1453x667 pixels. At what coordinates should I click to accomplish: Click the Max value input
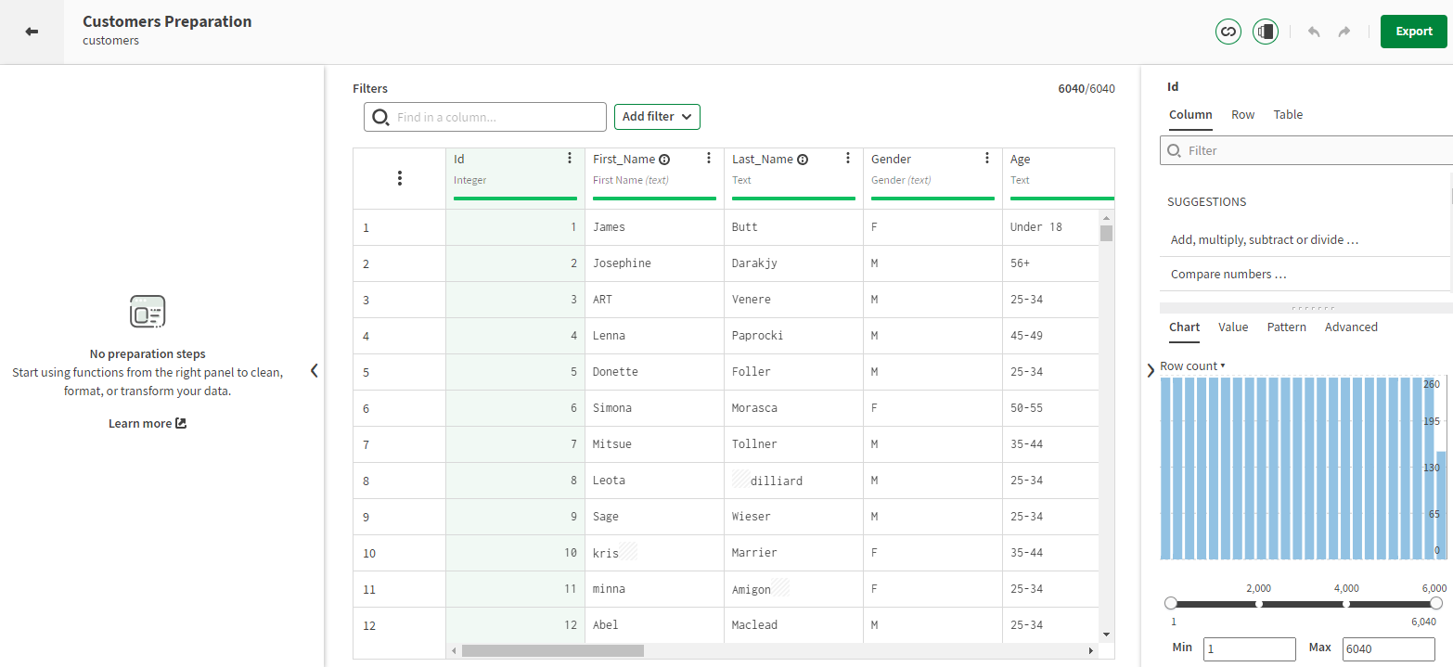coord(1389,648)
